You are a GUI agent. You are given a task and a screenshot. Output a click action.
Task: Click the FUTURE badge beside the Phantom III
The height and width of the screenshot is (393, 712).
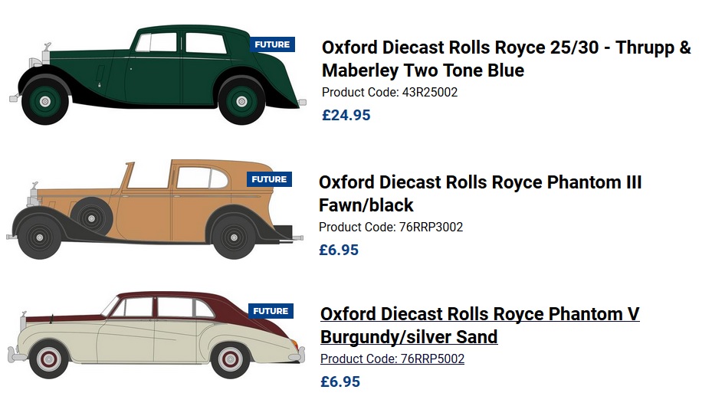(x=269, y=179)
